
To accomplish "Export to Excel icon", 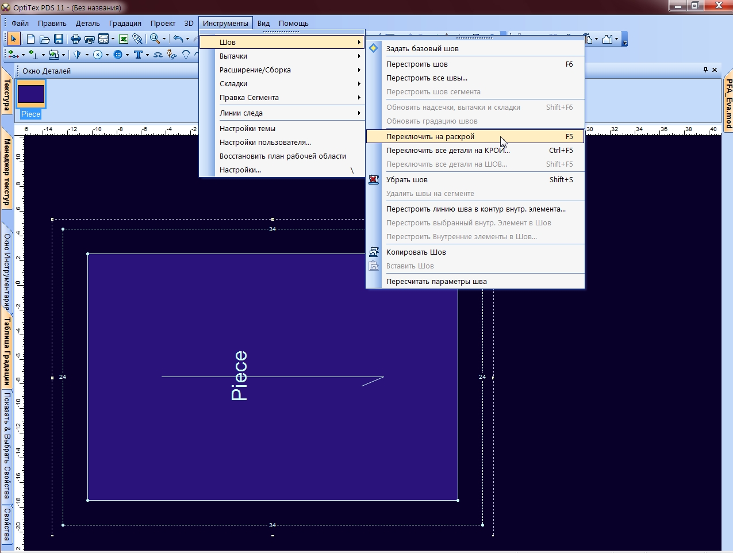I will 123,39.
